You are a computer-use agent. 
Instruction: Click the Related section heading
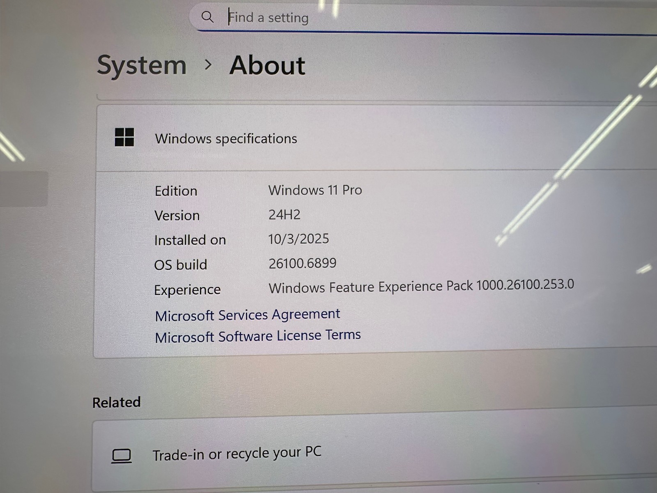pyautogui.click(x=117, y=402)
